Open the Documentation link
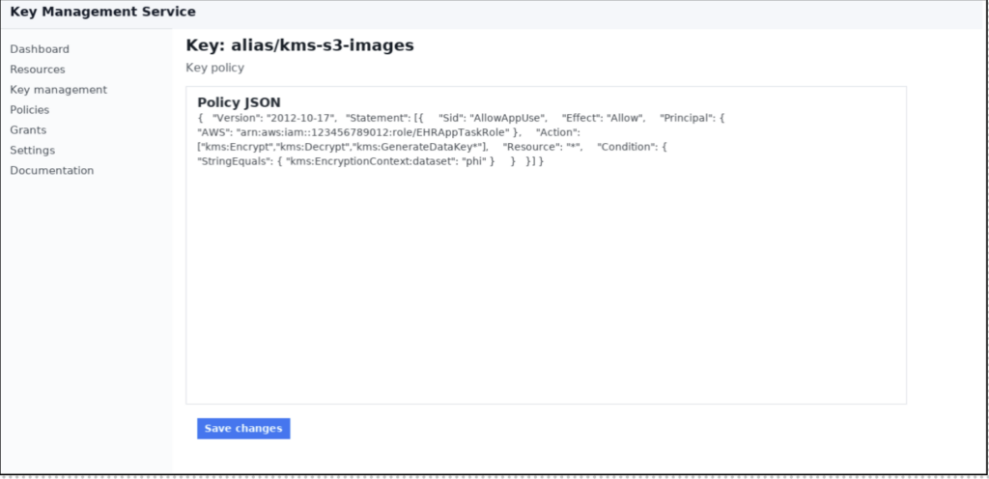The width and height of the screenshot is (989, 479). click(x=52, y=170)
